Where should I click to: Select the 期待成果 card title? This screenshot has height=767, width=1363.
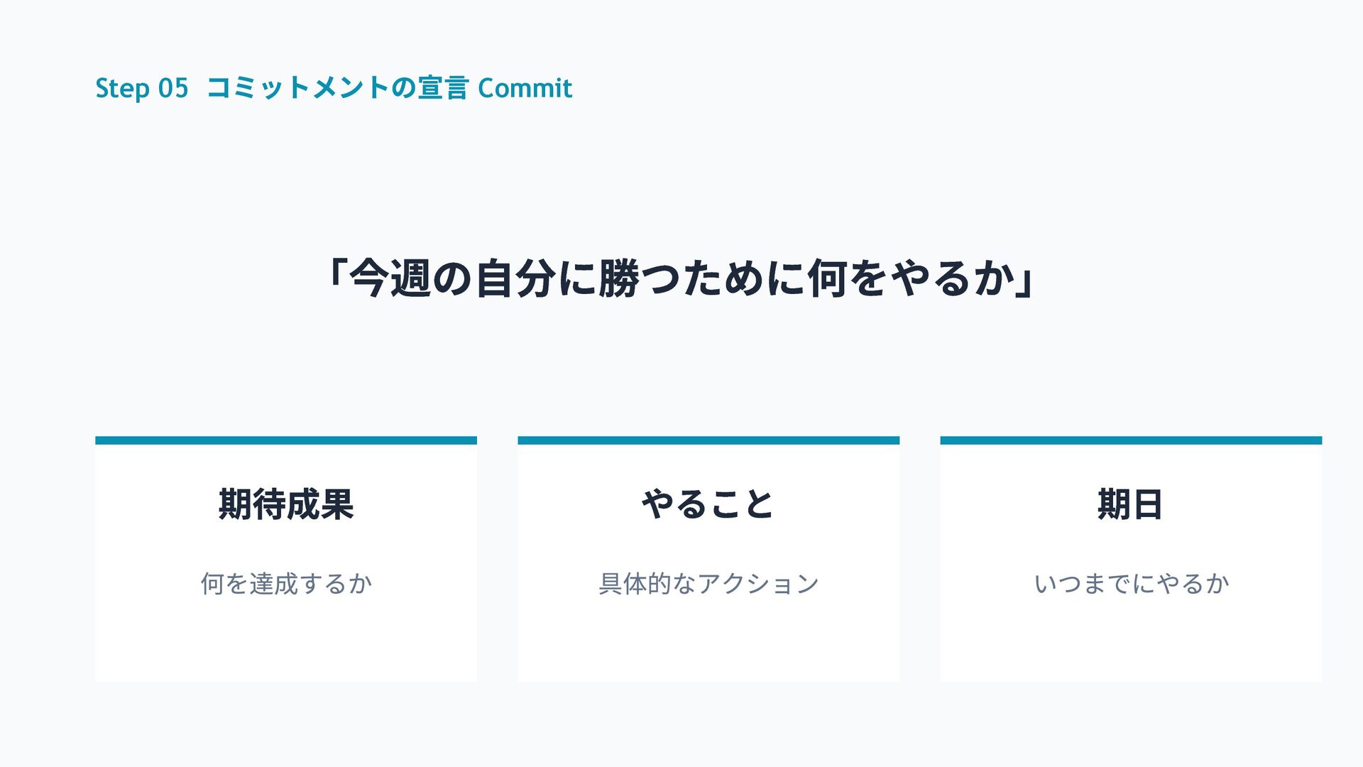[286, 504]
